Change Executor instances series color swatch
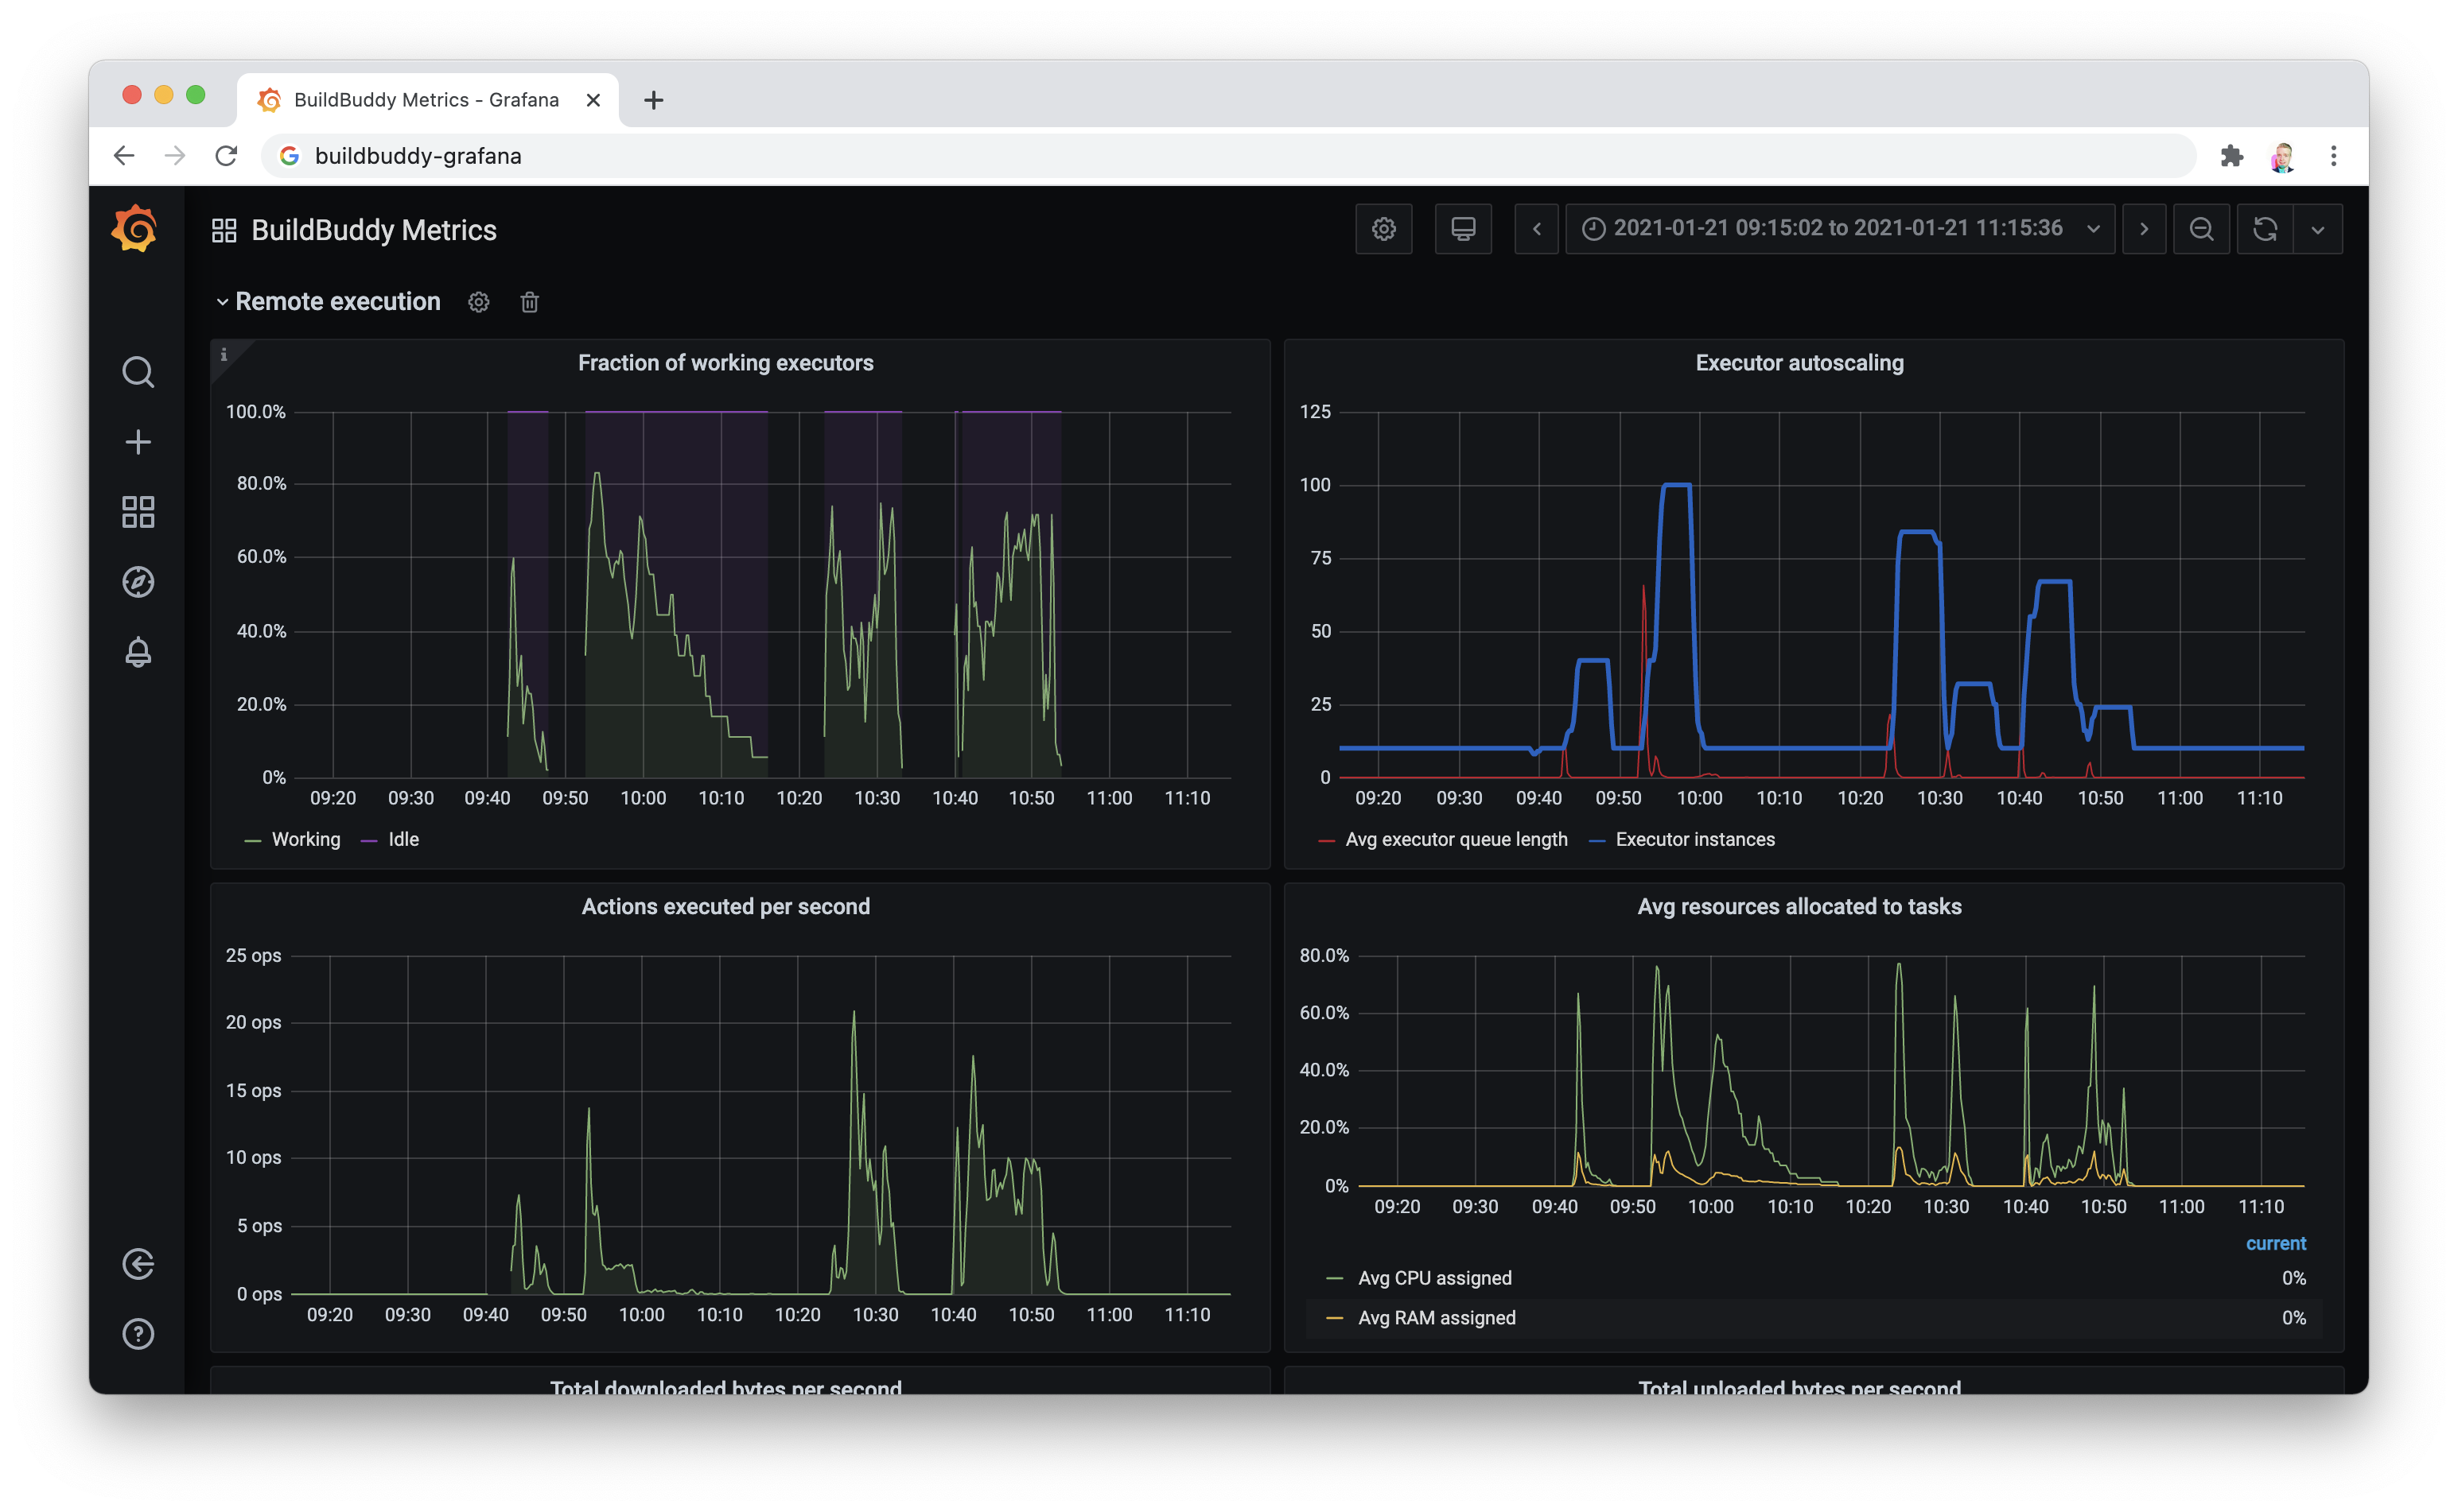Image resolution: width=2458 pixels, height=1512 pixels. click(1597, 841)
